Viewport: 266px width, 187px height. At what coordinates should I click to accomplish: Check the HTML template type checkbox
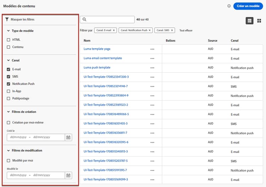(x=9, y=40)
